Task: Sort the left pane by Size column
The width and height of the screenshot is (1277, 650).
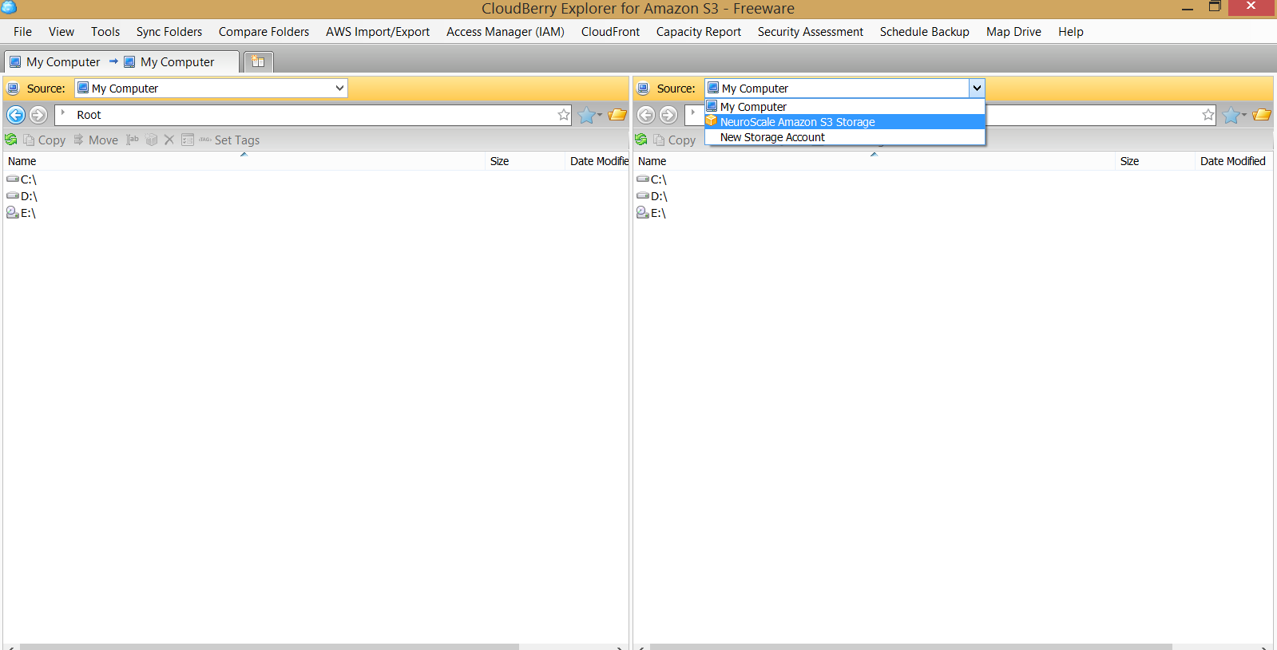Action: (525, 161)
